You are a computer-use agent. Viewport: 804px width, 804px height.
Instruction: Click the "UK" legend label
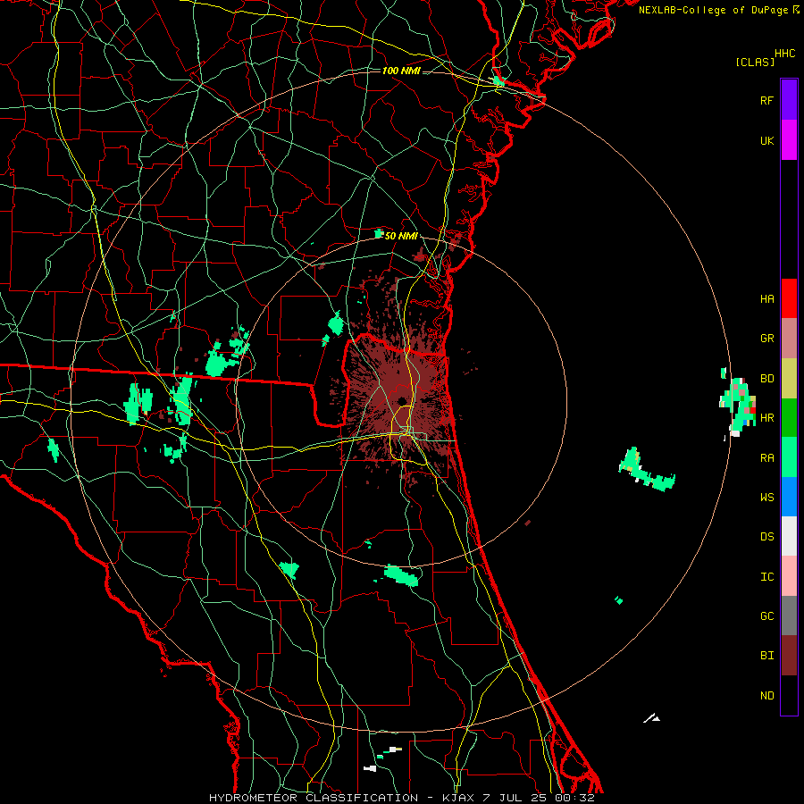coord(766,141)
